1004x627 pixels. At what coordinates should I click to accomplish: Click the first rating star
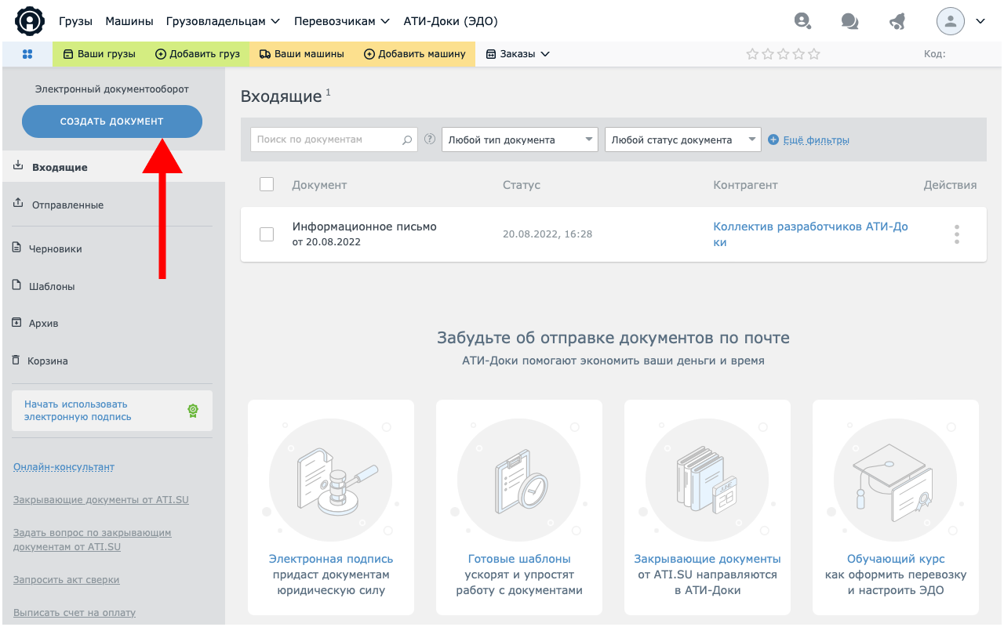pos(752,54)
